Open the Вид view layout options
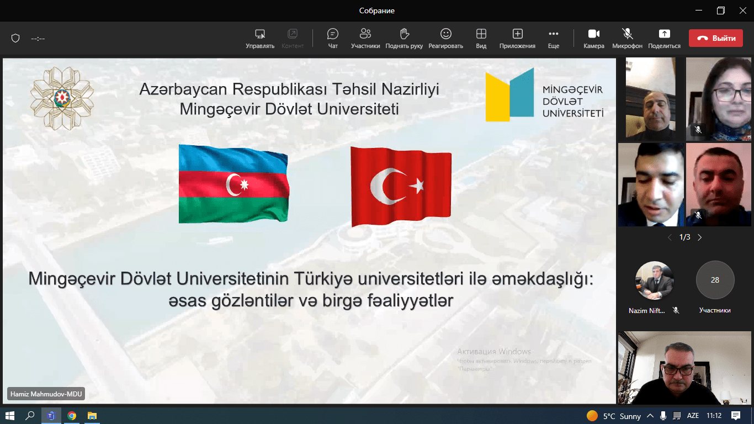 481,38
